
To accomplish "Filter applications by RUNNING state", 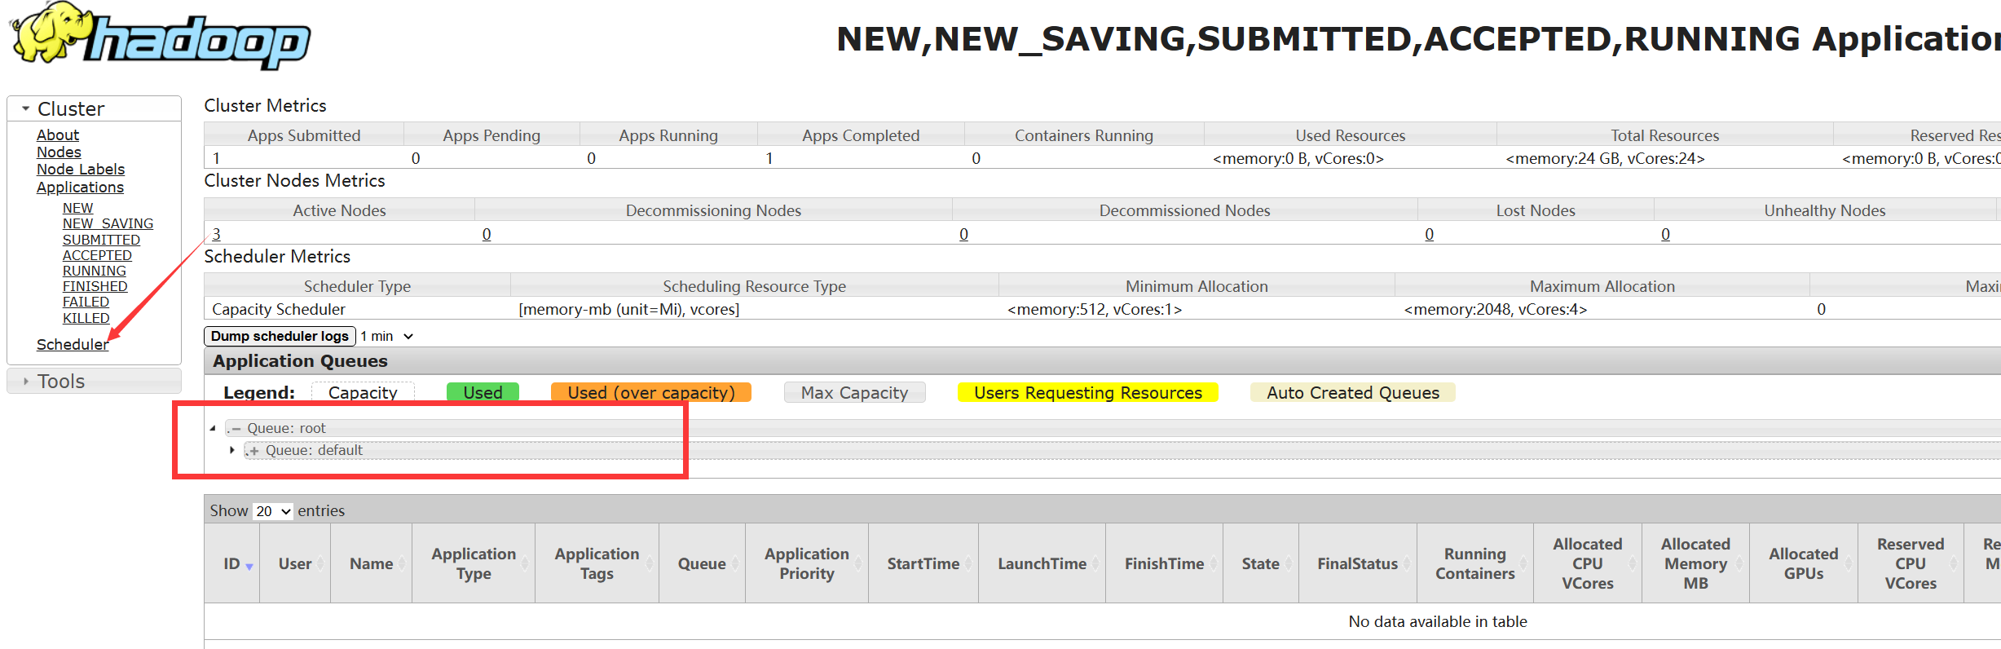I will pyautogui.click(x=95, y=271).
